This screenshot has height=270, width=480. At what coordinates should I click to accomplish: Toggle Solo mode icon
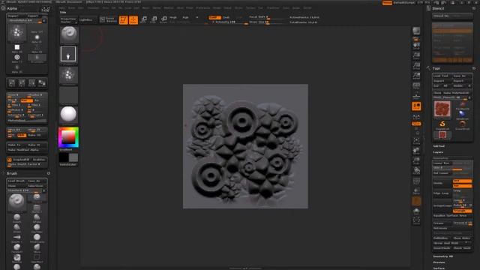click(x=416, y=211)
